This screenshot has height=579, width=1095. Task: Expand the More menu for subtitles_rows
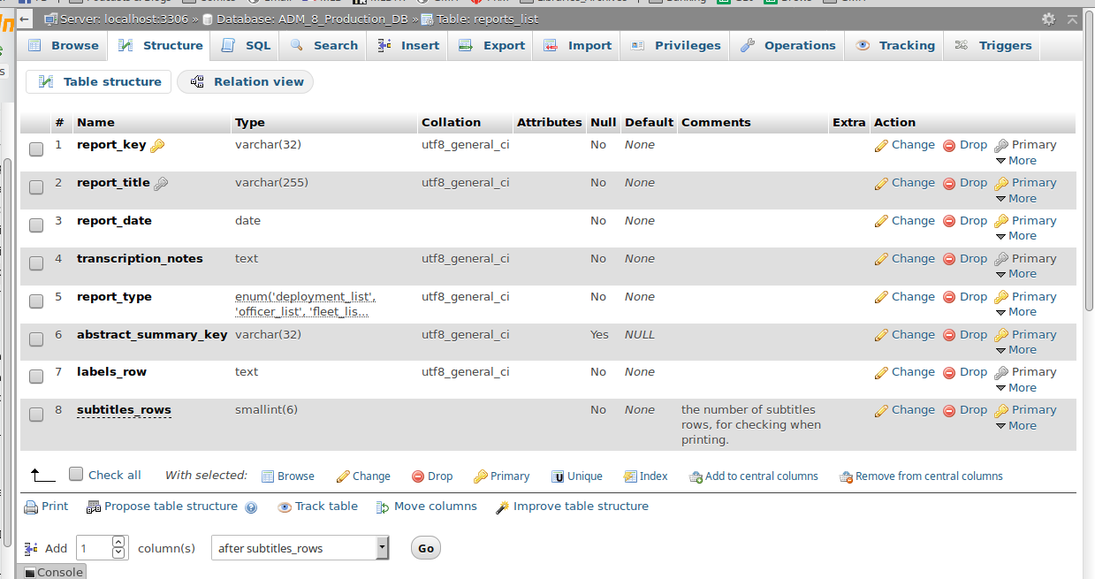point(1015,426)
